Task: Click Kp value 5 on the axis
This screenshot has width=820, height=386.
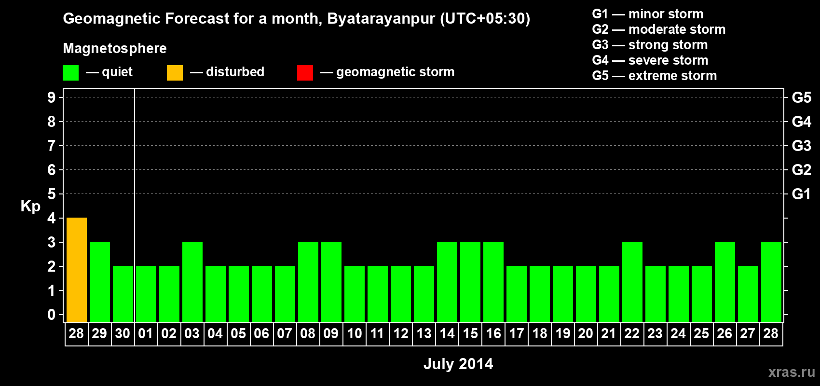Action: [52, 194]
